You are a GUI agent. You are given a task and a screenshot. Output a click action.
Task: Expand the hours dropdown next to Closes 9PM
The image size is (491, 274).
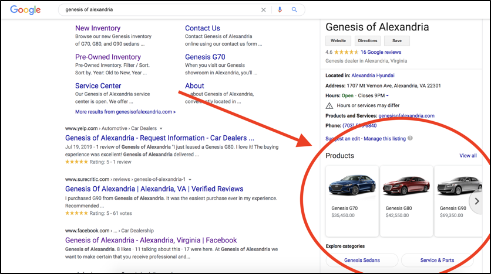tap(387, 95)
